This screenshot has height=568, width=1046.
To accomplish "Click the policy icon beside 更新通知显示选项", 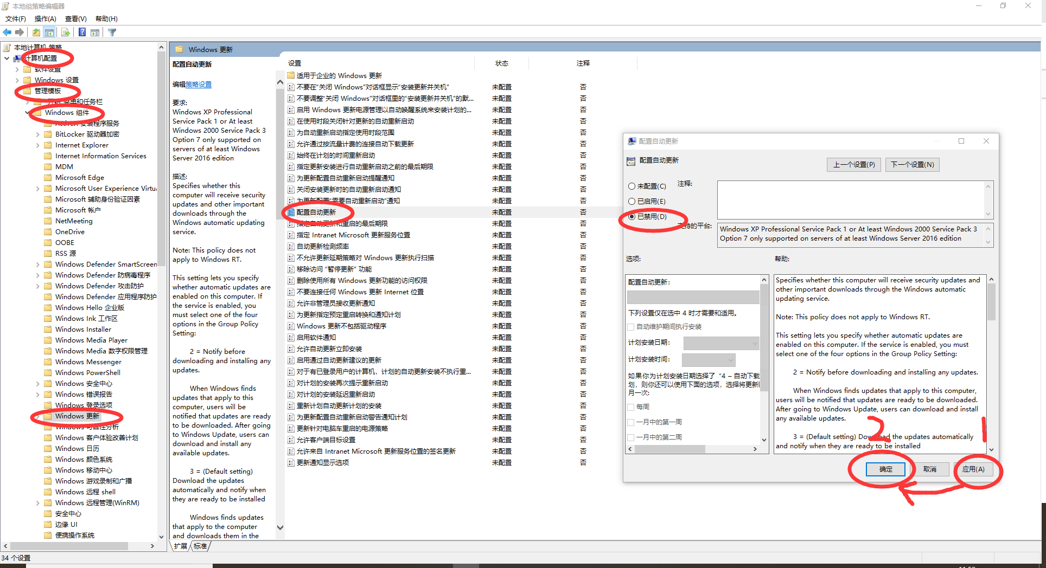I will 291,462.
